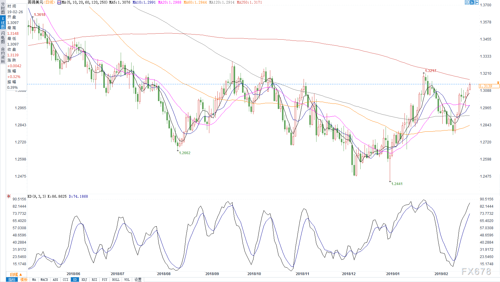Click the K:86.8625 value label
The image size is (500, 282).
coord(57,196)
